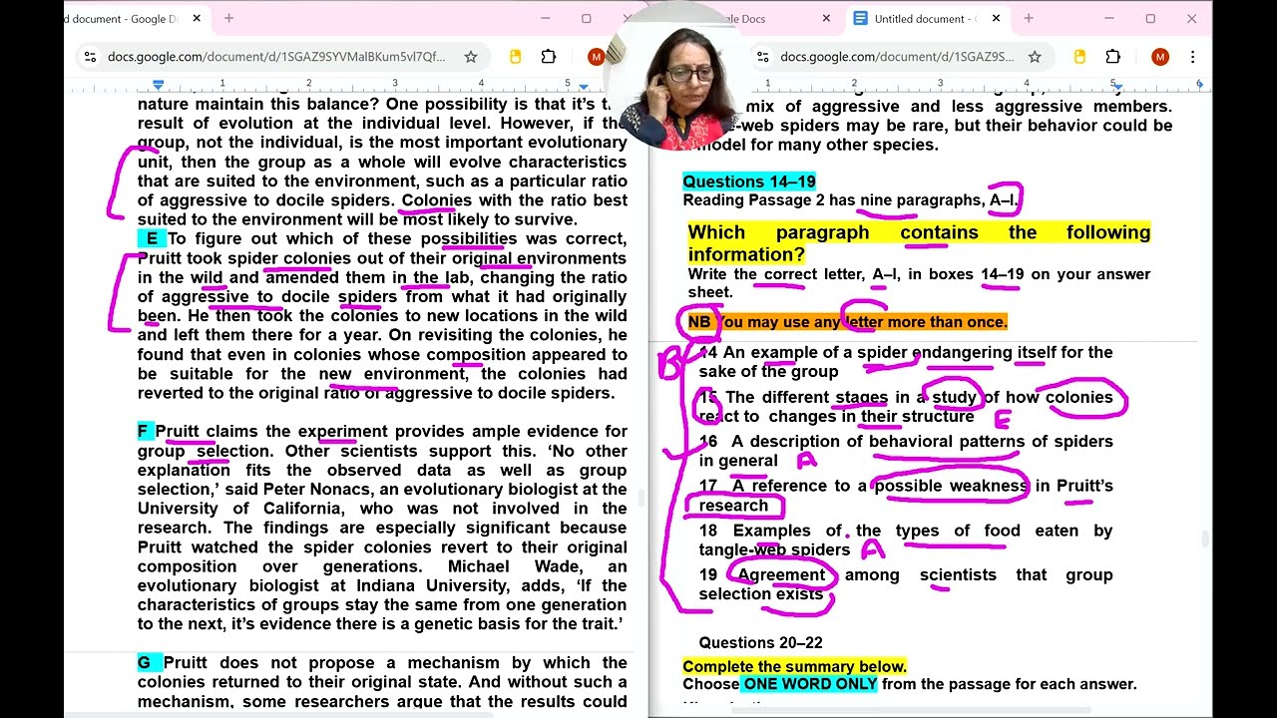1277x718 pixels.
Task: Close the left window's Google Docs tab
Action: click(197, 18)
